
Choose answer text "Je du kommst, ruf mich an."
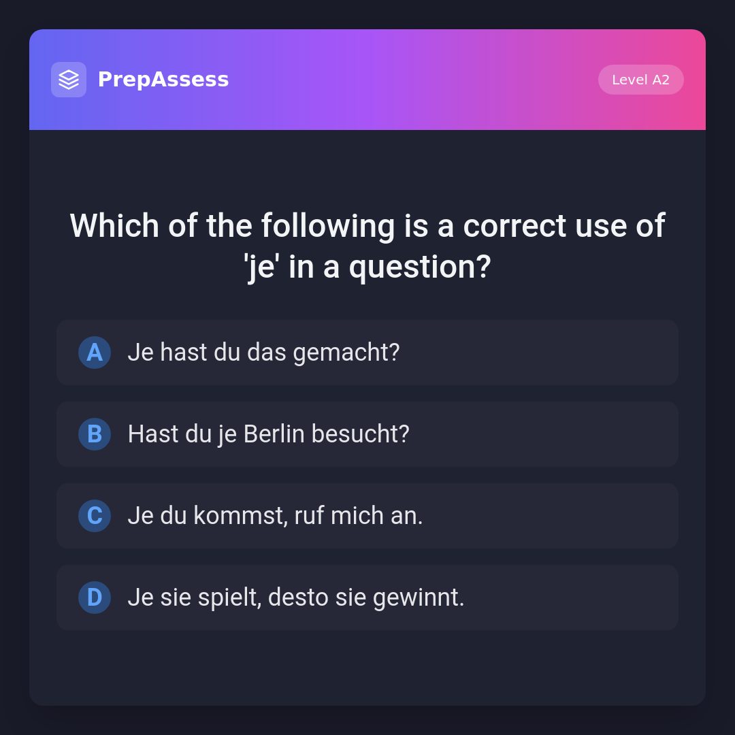[275, 516]
